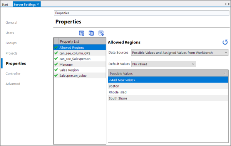Select the can_see_Salesperson property
The image size is (231, 146).
[x=80, y=59]
